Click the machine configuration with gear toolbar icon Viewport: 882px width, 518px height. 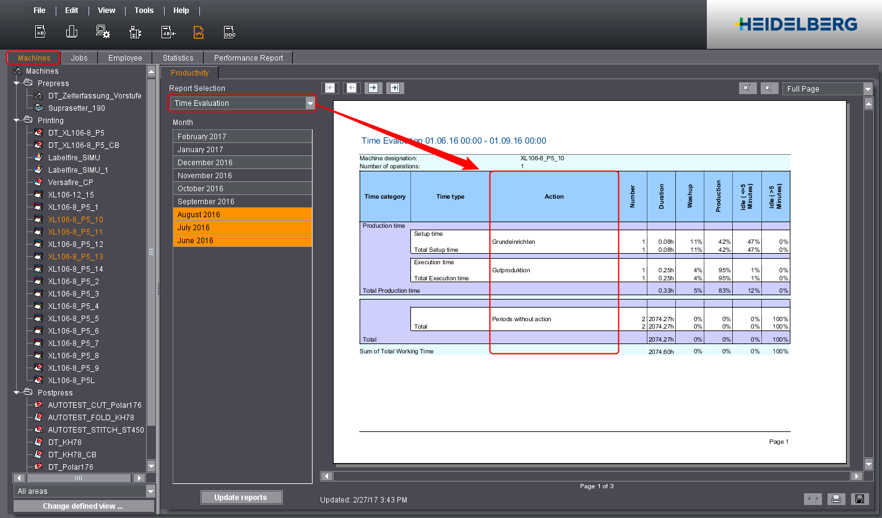point(103,31)
